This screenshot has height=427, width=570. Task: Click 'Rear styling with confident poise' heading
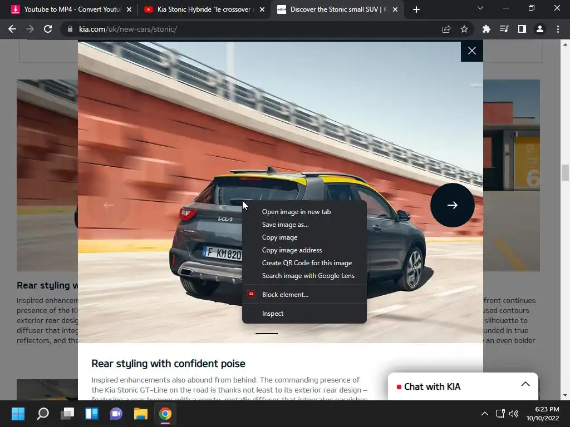pyautogui.click(x=168, y=364)
